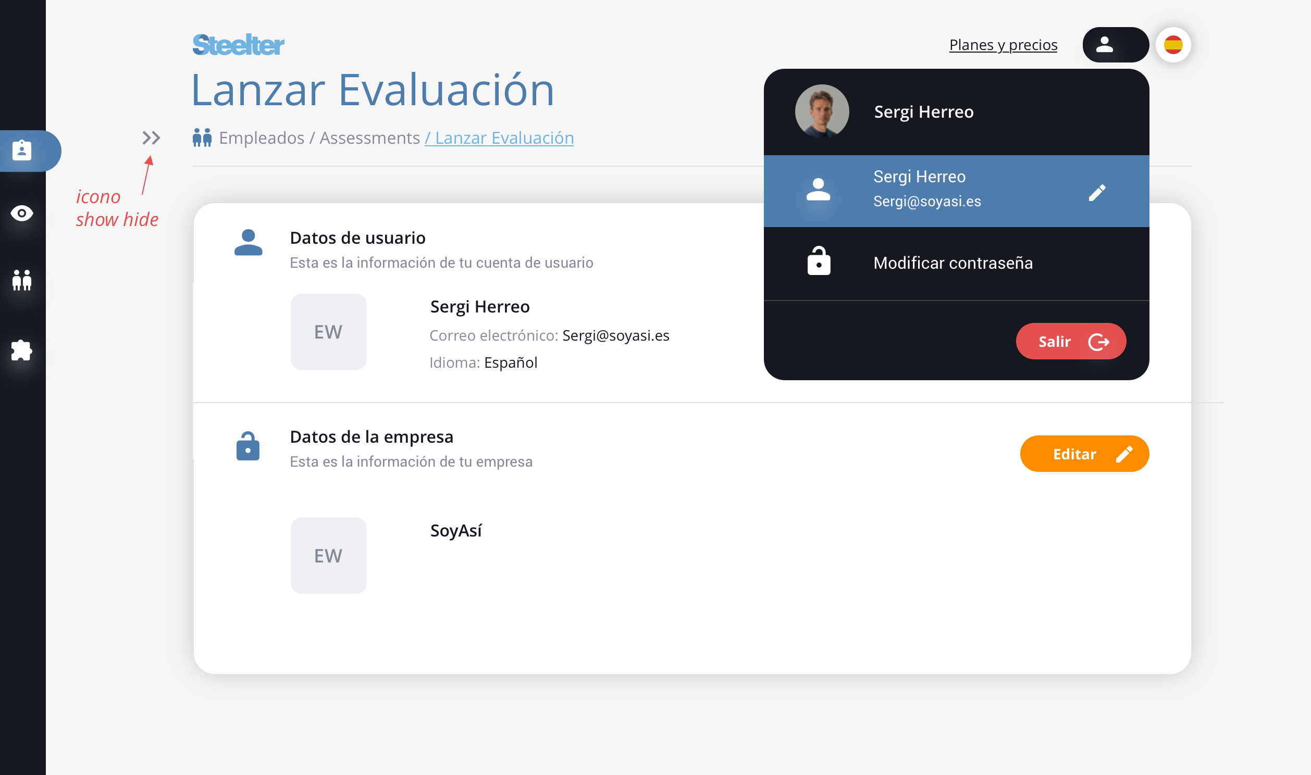This screenshot has width=1311, height=775.
Task: Open the employees people icon in sidebar
Action: 22,280
